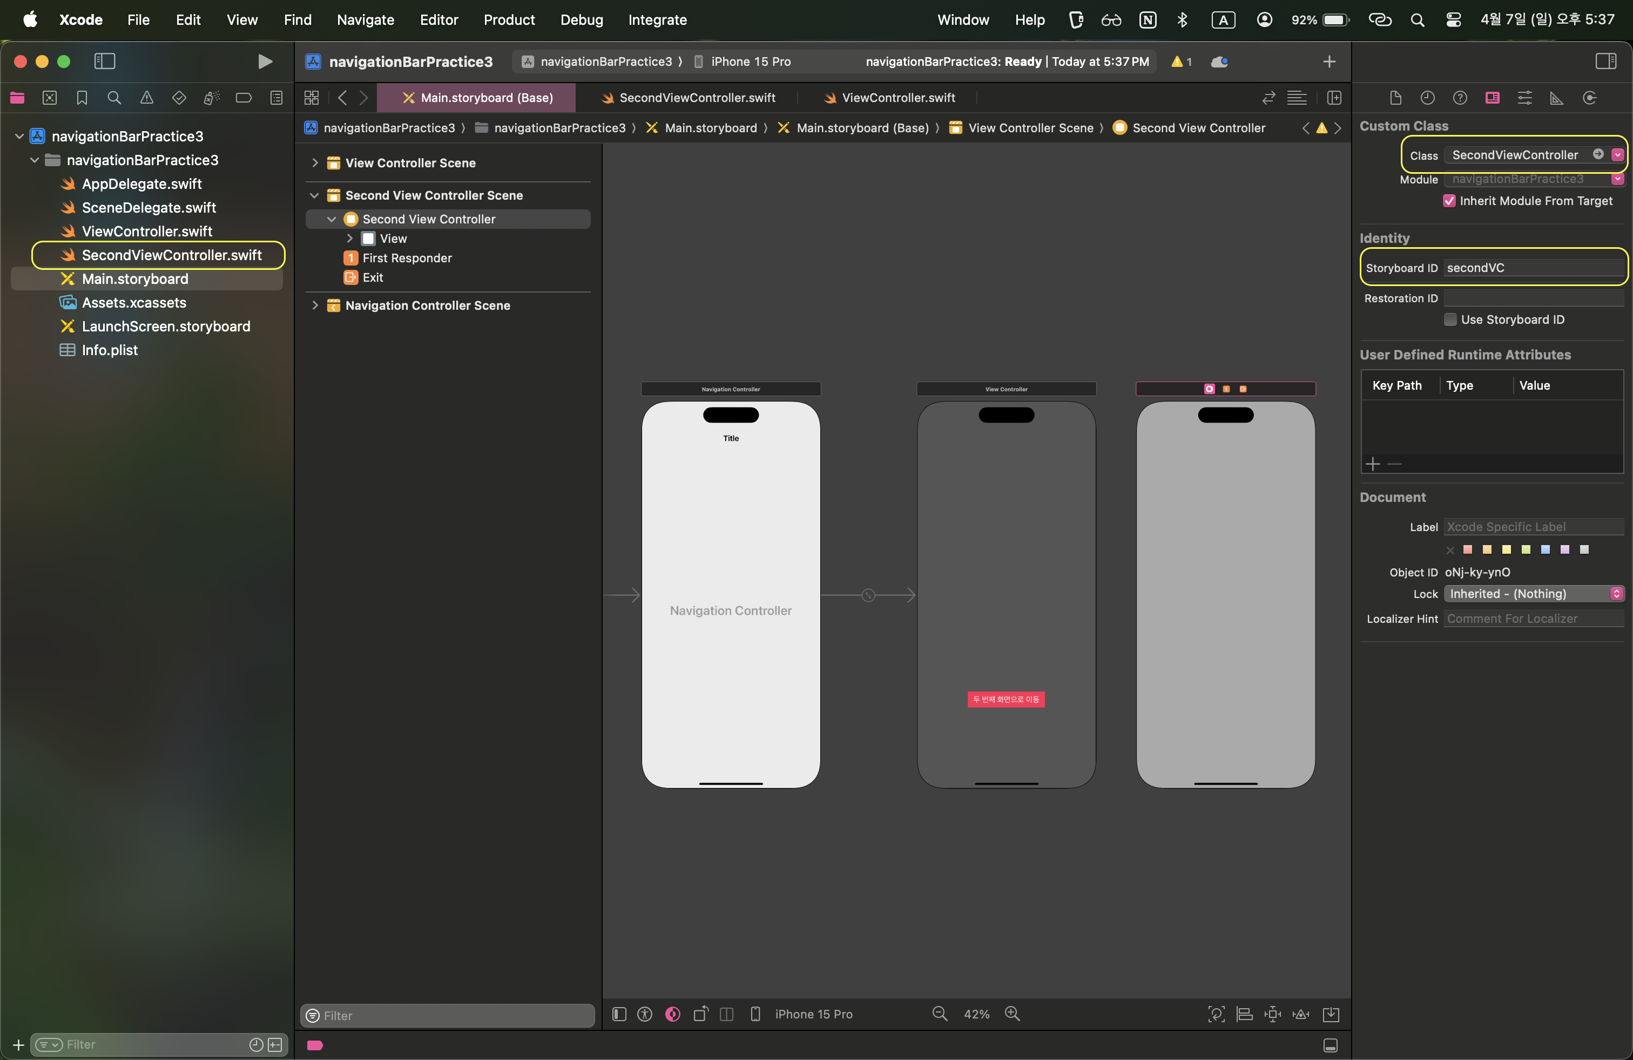The width and height of the screenshot is (1633, 1060).
Task: Switch to SecondViewController.swift tab
Action: [697, 98]
